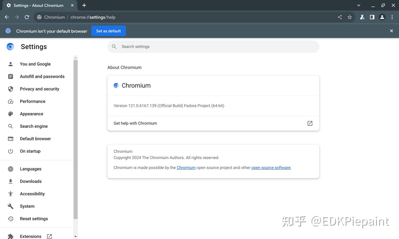
Task: Click the wrench icon beside System
Action: pyautogui.click(x=11, y=206)
